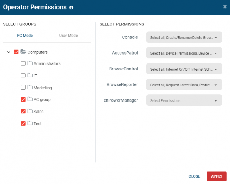The image size is (230, 184).
Task: Click the red APPLY button
Action: click(217, 176)
